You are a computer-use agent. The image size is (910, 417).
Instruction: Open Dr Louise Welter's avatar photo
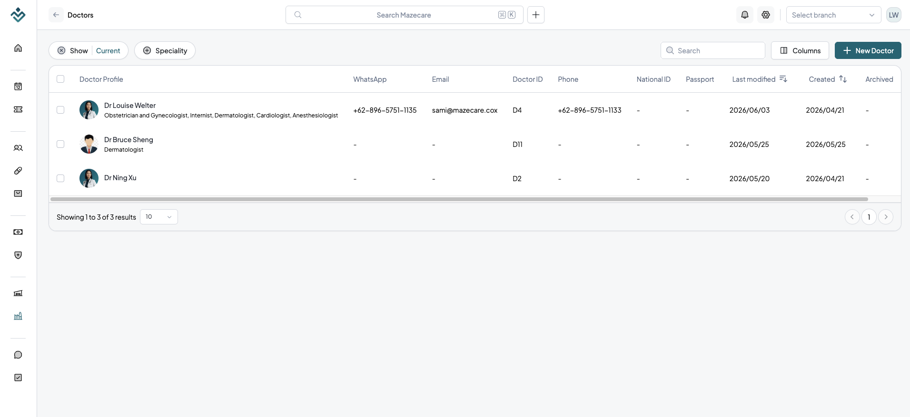tap(89, 110)
